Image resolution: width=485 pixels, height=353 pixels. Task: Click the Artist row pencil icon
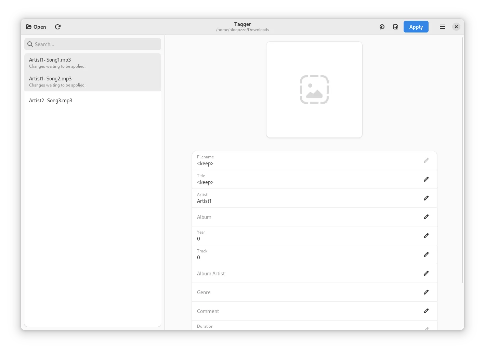[x=426, y=198]
